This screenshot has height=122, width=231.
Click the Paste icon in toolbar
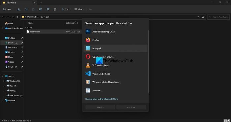coord(33,9)
